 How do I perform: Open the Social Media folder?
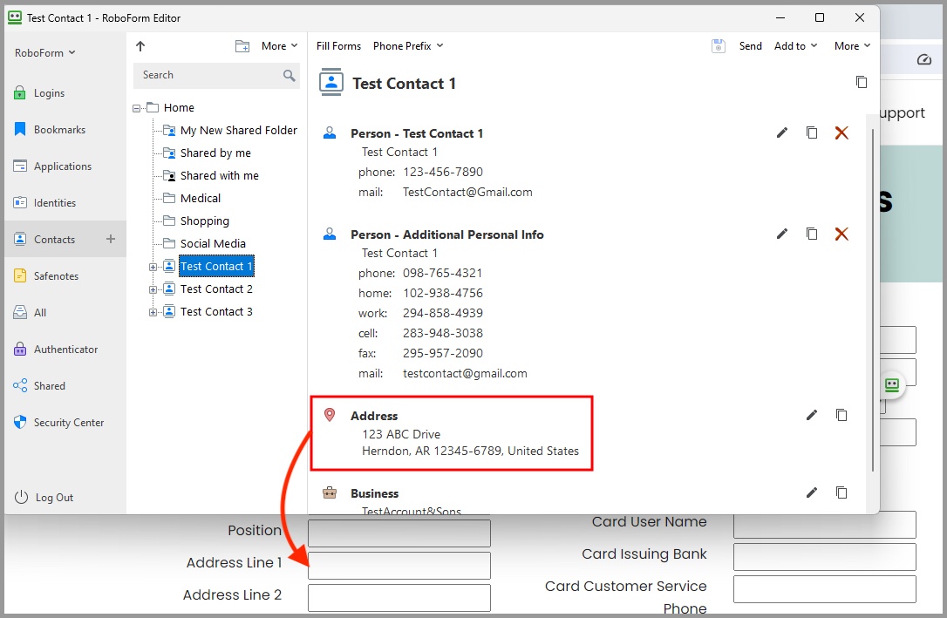[x=213, y=244]
